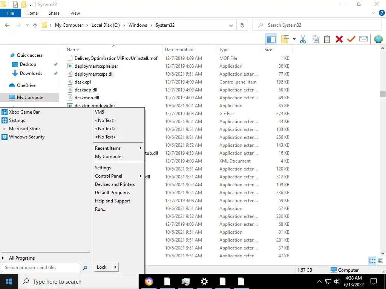Click the Paste clipboard icon

[x=327, y=39]
